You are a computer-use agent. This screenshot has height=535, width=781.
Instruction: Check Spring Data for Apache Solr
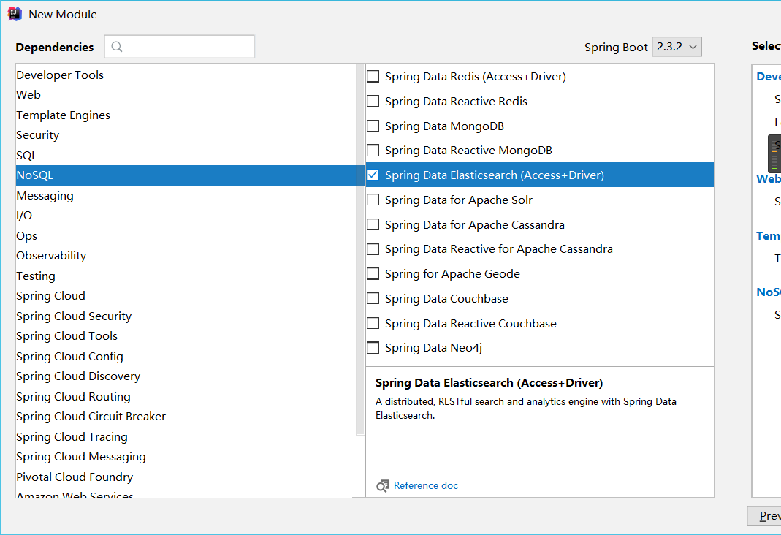tap(373, 200)
